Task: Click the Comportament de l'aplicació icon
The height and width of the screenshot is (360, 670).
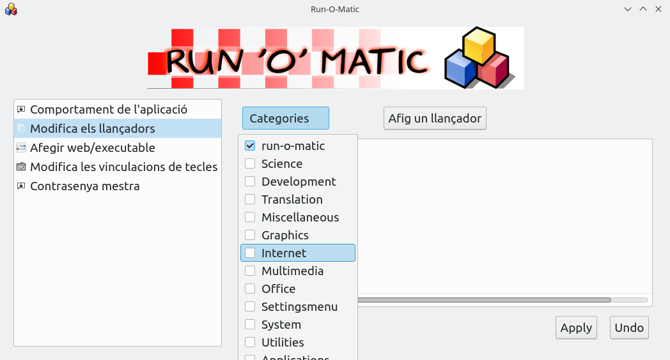Action: pos(21,110)
